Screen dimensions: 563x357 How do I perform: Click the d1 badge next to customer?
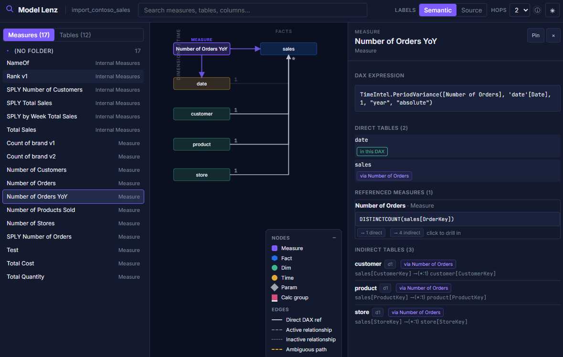pyautogui.click(x=390, y=264)
